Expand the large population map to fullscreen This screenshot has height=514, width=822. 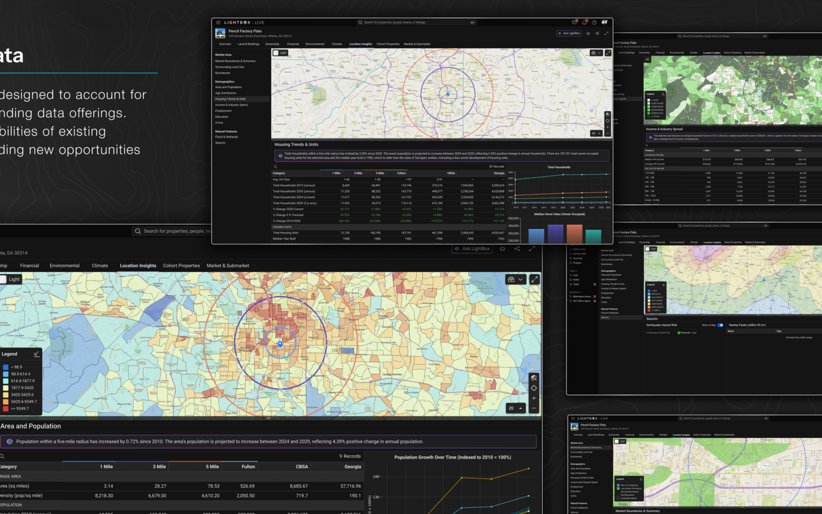point(534,279)
